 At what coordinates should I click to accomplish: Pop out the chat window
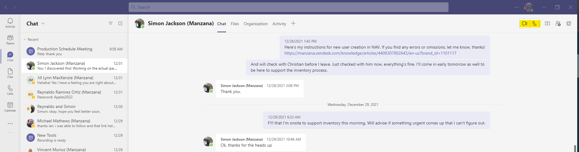(569, 23)
